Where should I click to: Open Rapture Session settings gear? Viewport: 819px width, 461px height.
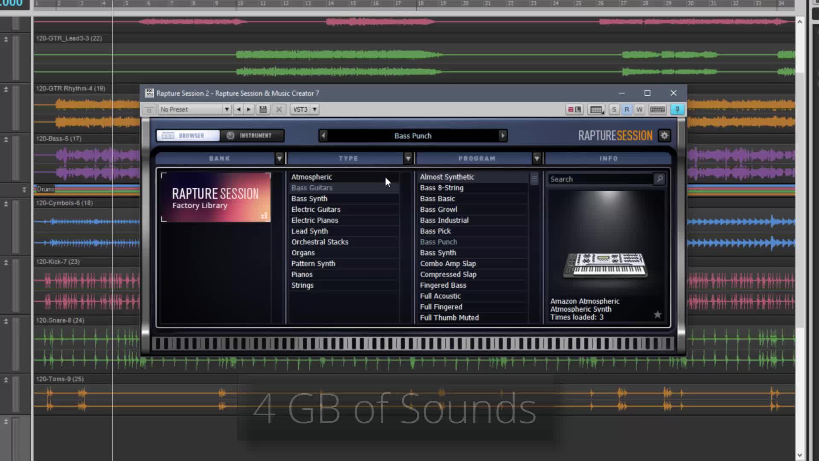(x=664, y=136)
